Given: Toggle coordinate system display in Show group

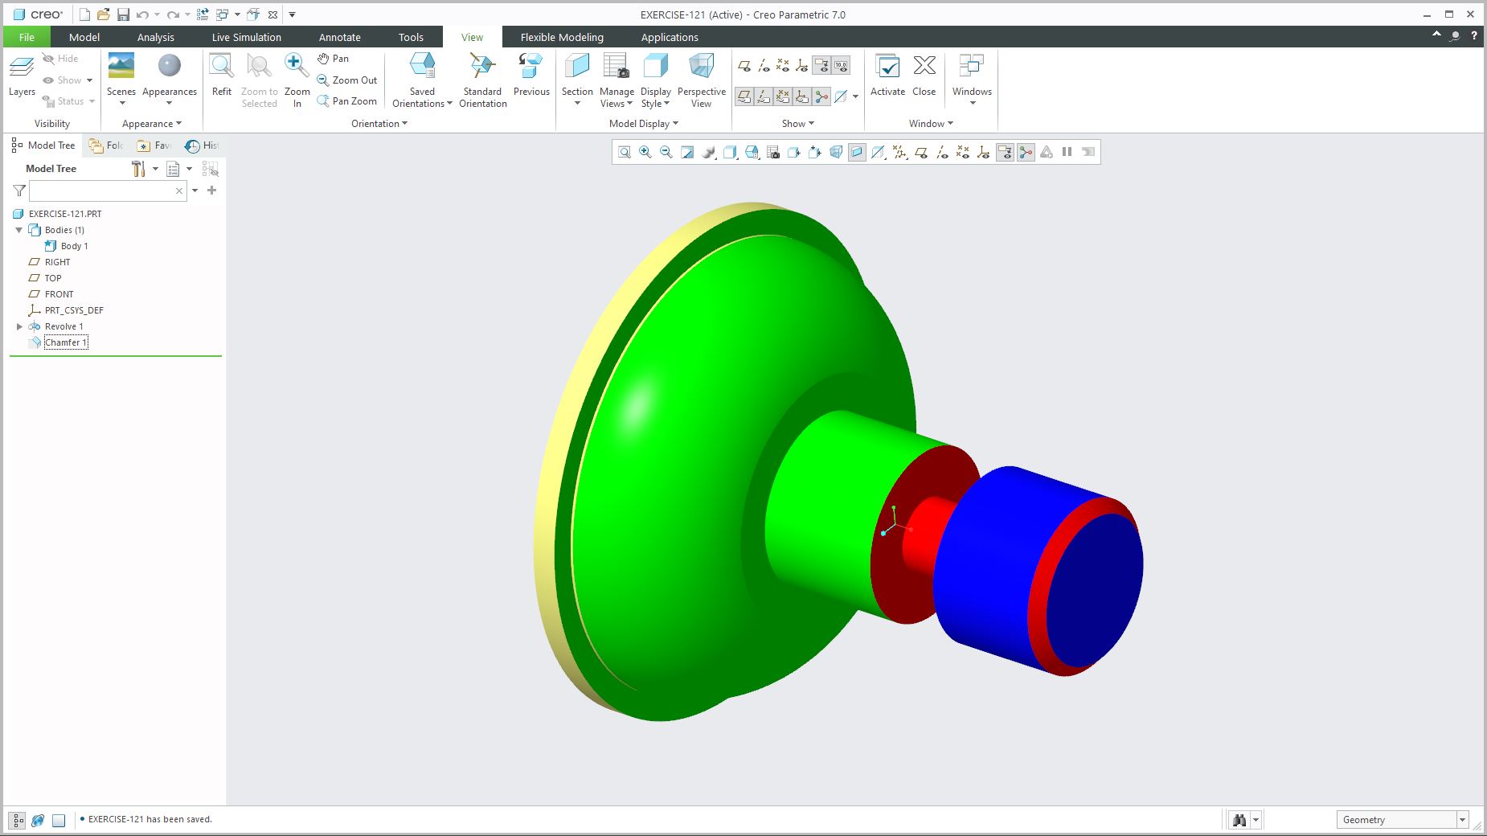Looking at the screenshot, I should click(801, 66).
